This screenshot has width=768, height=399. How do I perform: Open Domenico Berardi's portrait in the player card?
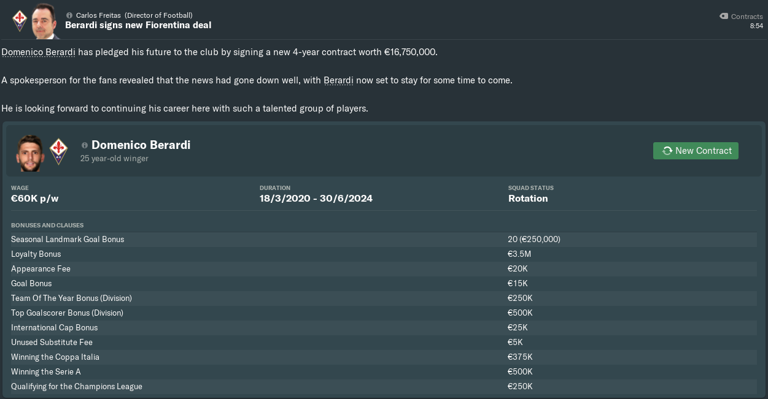(30, 153)
